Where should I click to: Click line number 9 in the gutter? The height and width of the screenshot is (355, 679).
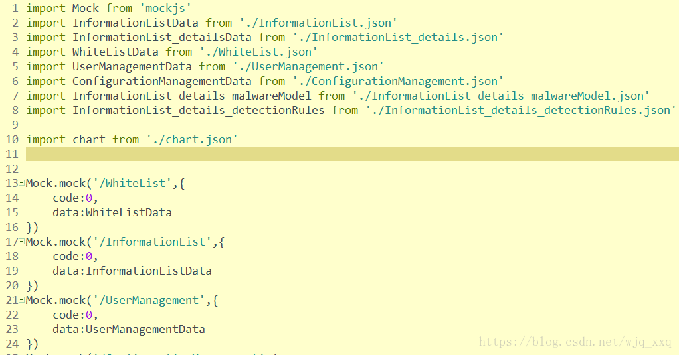pos(15,125)
